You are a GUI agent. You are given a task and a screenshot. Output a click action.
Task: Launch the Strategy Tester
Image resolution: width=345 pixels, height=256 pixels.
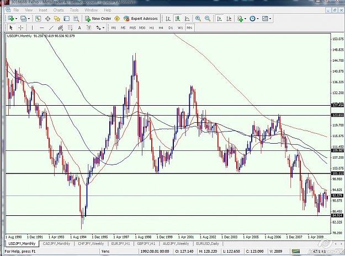coord(76,19)
